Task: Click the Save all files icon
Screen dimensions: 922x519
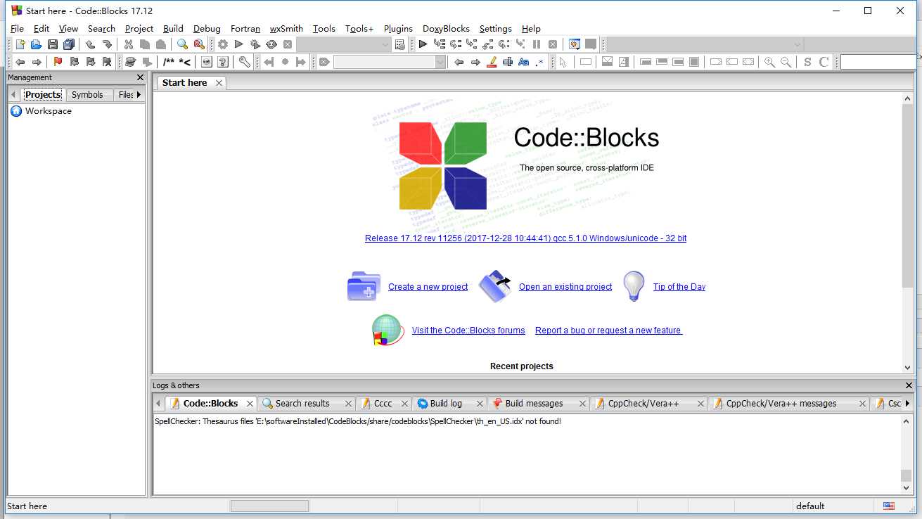Action: tap(69, 44)
